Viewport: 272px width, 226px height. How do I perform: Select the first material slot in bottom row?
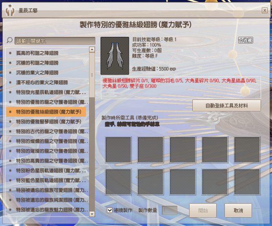(x=118, y=182)
